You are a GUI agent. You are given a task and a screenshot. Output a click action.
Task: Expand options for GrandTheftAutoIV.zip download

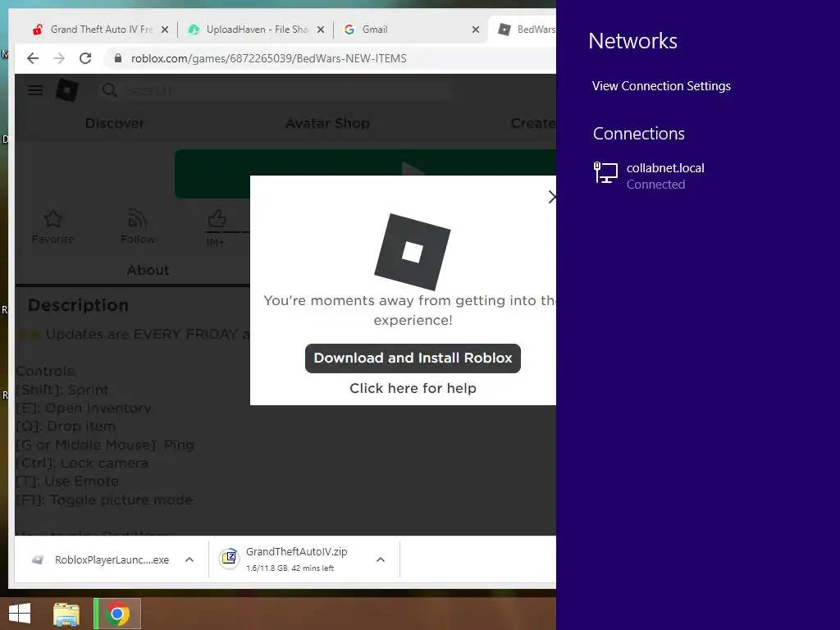tap(381, 559)
